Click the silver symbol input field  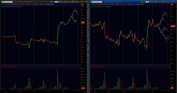pyautogui.click(x=97, y=2)
